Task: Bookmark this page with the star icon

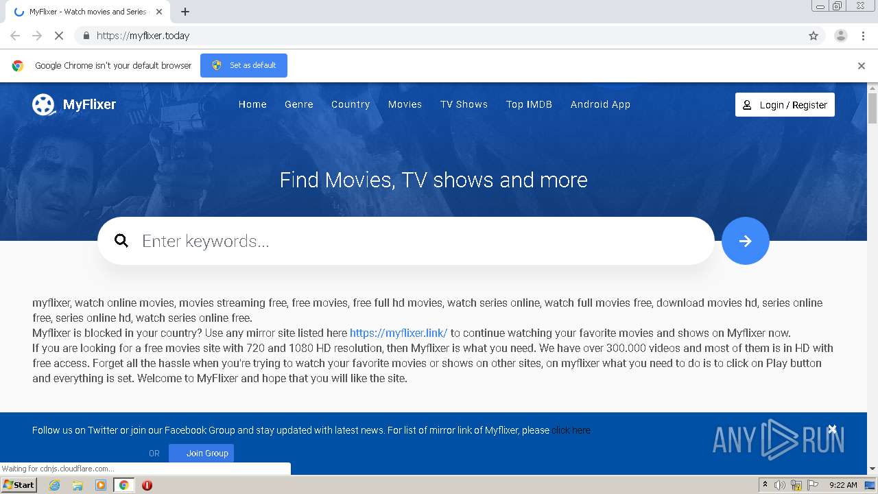Action: pyautogui.click(x=814, y=36)
